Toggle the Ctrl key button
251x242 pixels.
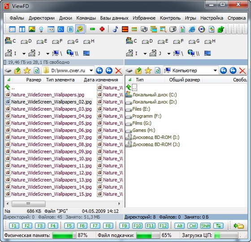pos(192,226)
